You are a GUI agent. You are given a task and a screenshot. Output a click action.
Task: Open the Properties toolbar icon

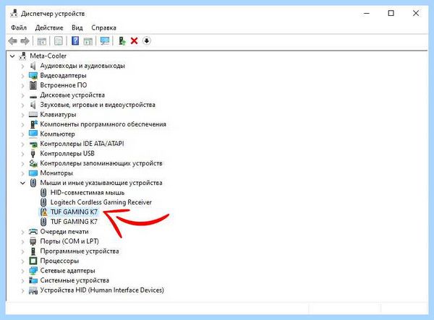point(59,41)
